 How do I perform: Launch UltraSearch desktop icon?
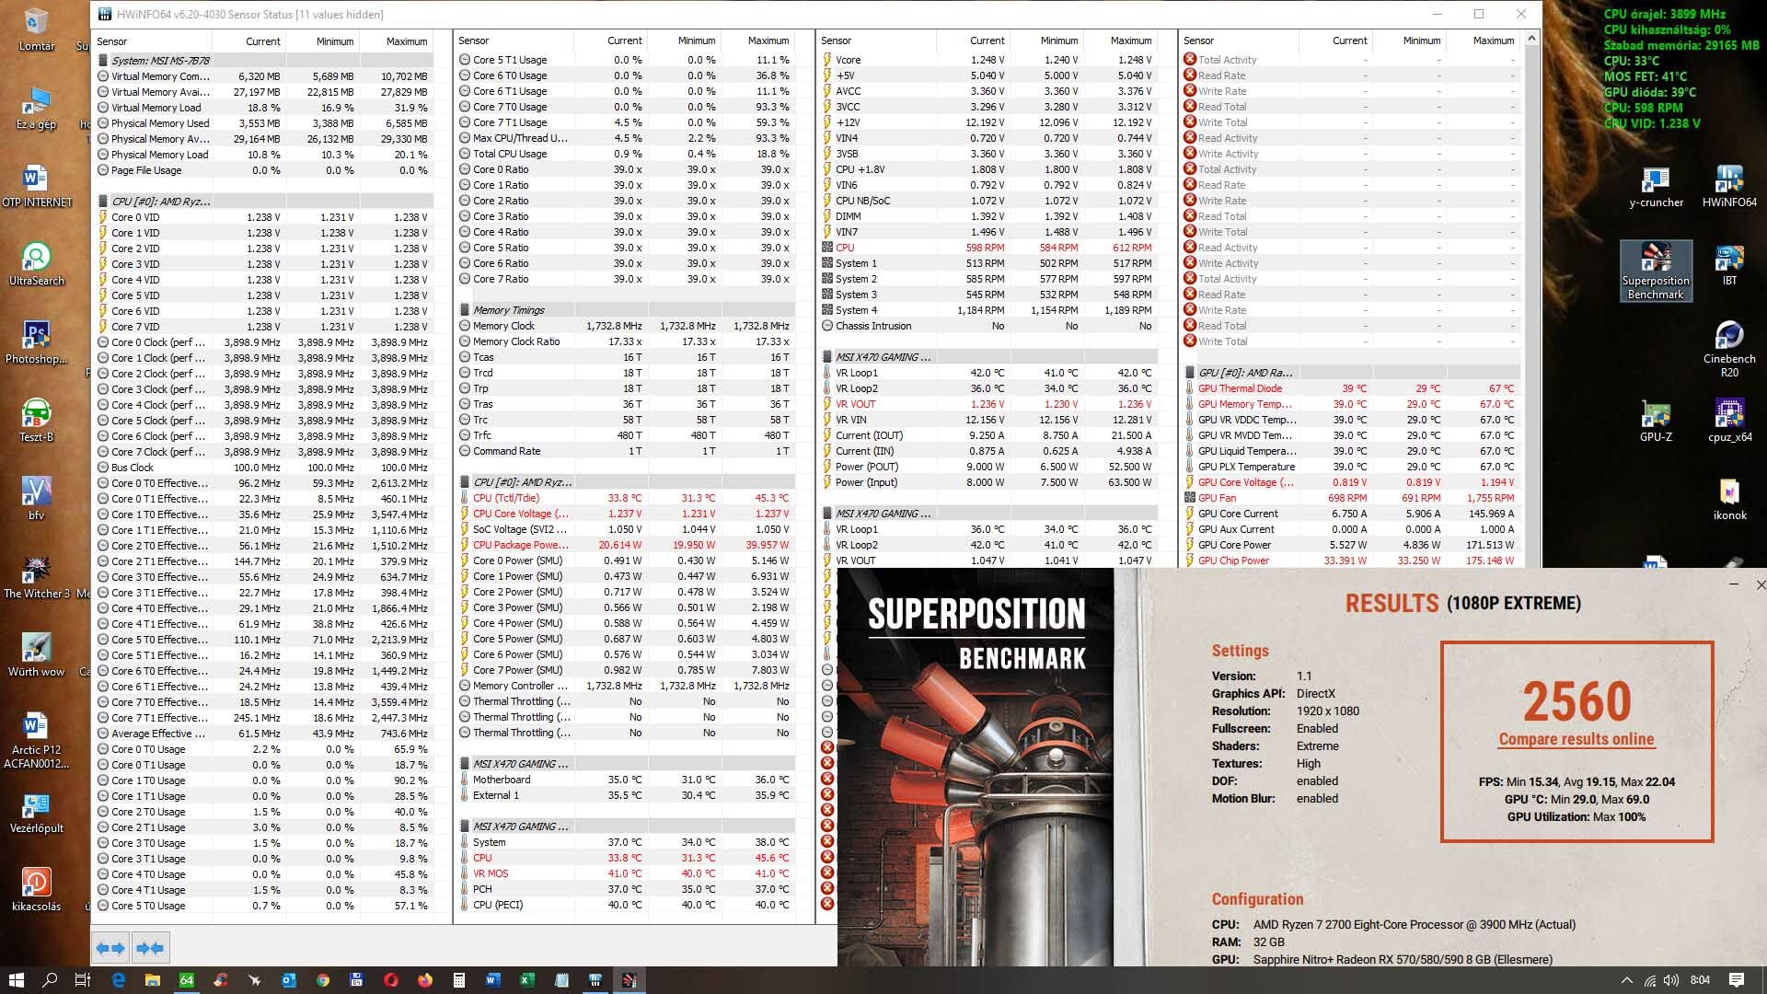[36, 265]
